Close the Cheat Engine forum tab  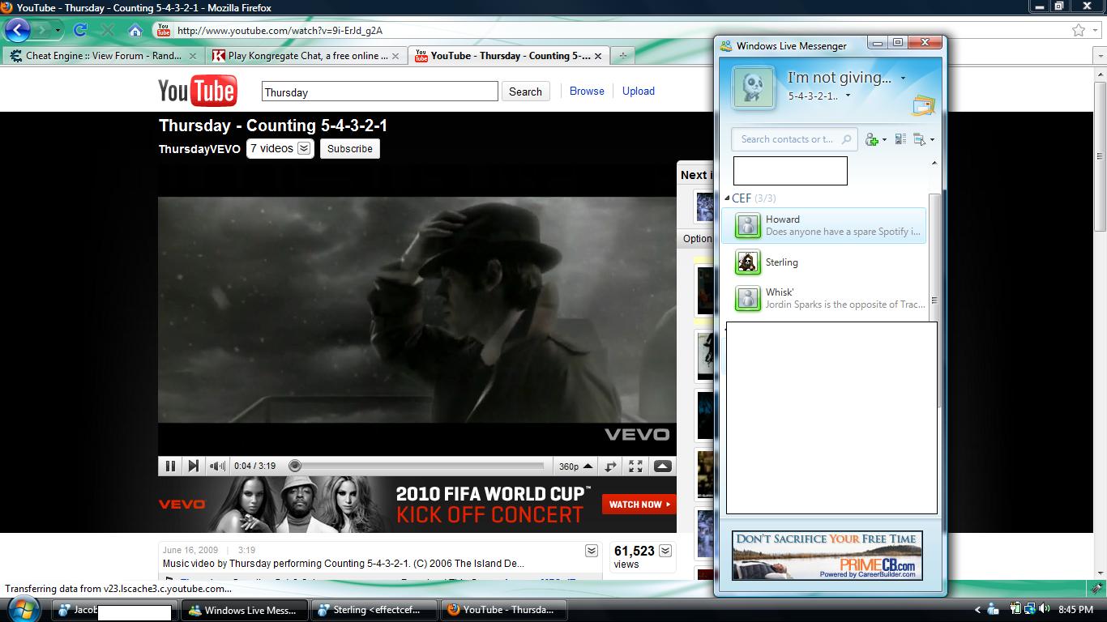(x=193, y=56)
